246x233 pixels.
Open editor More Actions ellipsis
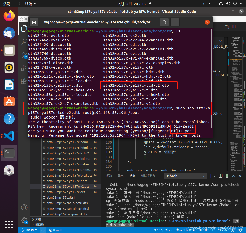point(240,27)
